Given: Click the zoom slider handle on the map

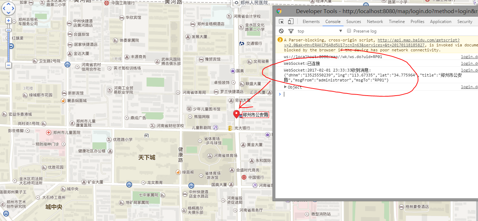Looking at the screenshot, I should pos(9,30).
